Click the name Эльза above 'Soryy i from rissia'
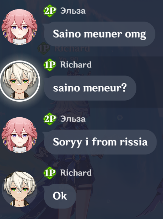Viewport: 163px width, 219px height. pyautogui.click(x=73, y=119)
